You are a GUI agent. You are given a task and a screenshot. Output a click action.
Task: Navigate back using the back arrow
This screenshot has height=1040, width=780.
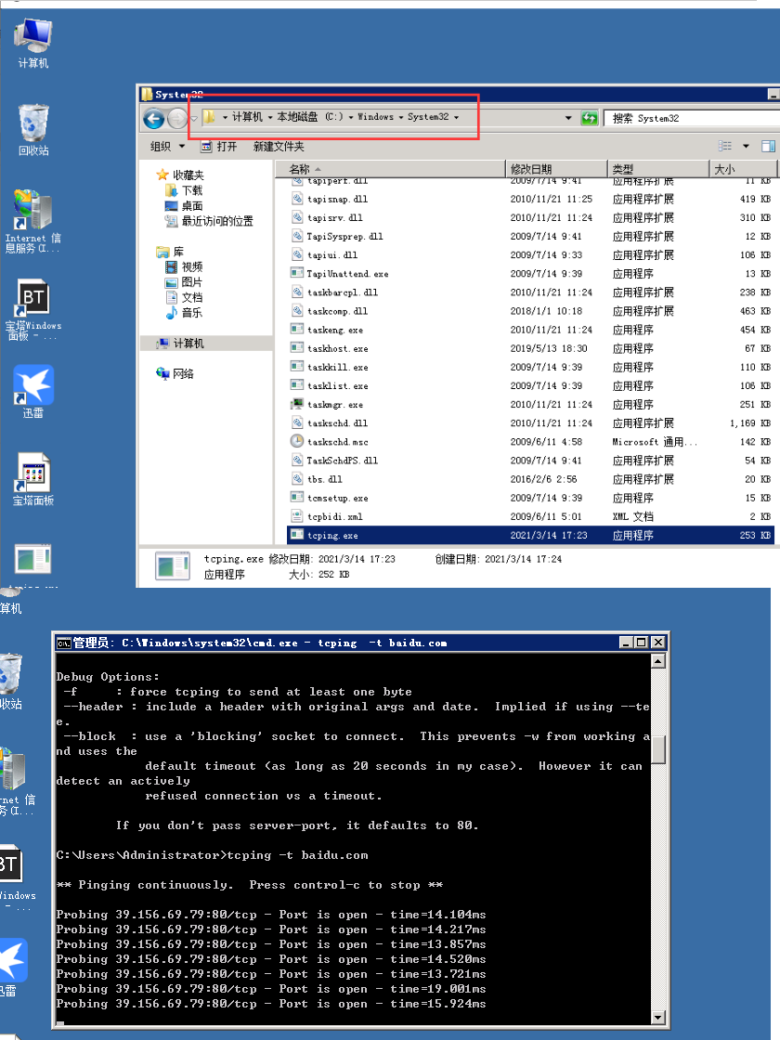(x=154, y=119)
